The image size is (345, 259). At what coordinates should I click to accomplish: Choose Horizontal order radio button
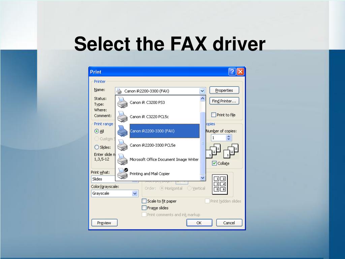[162, 188]
